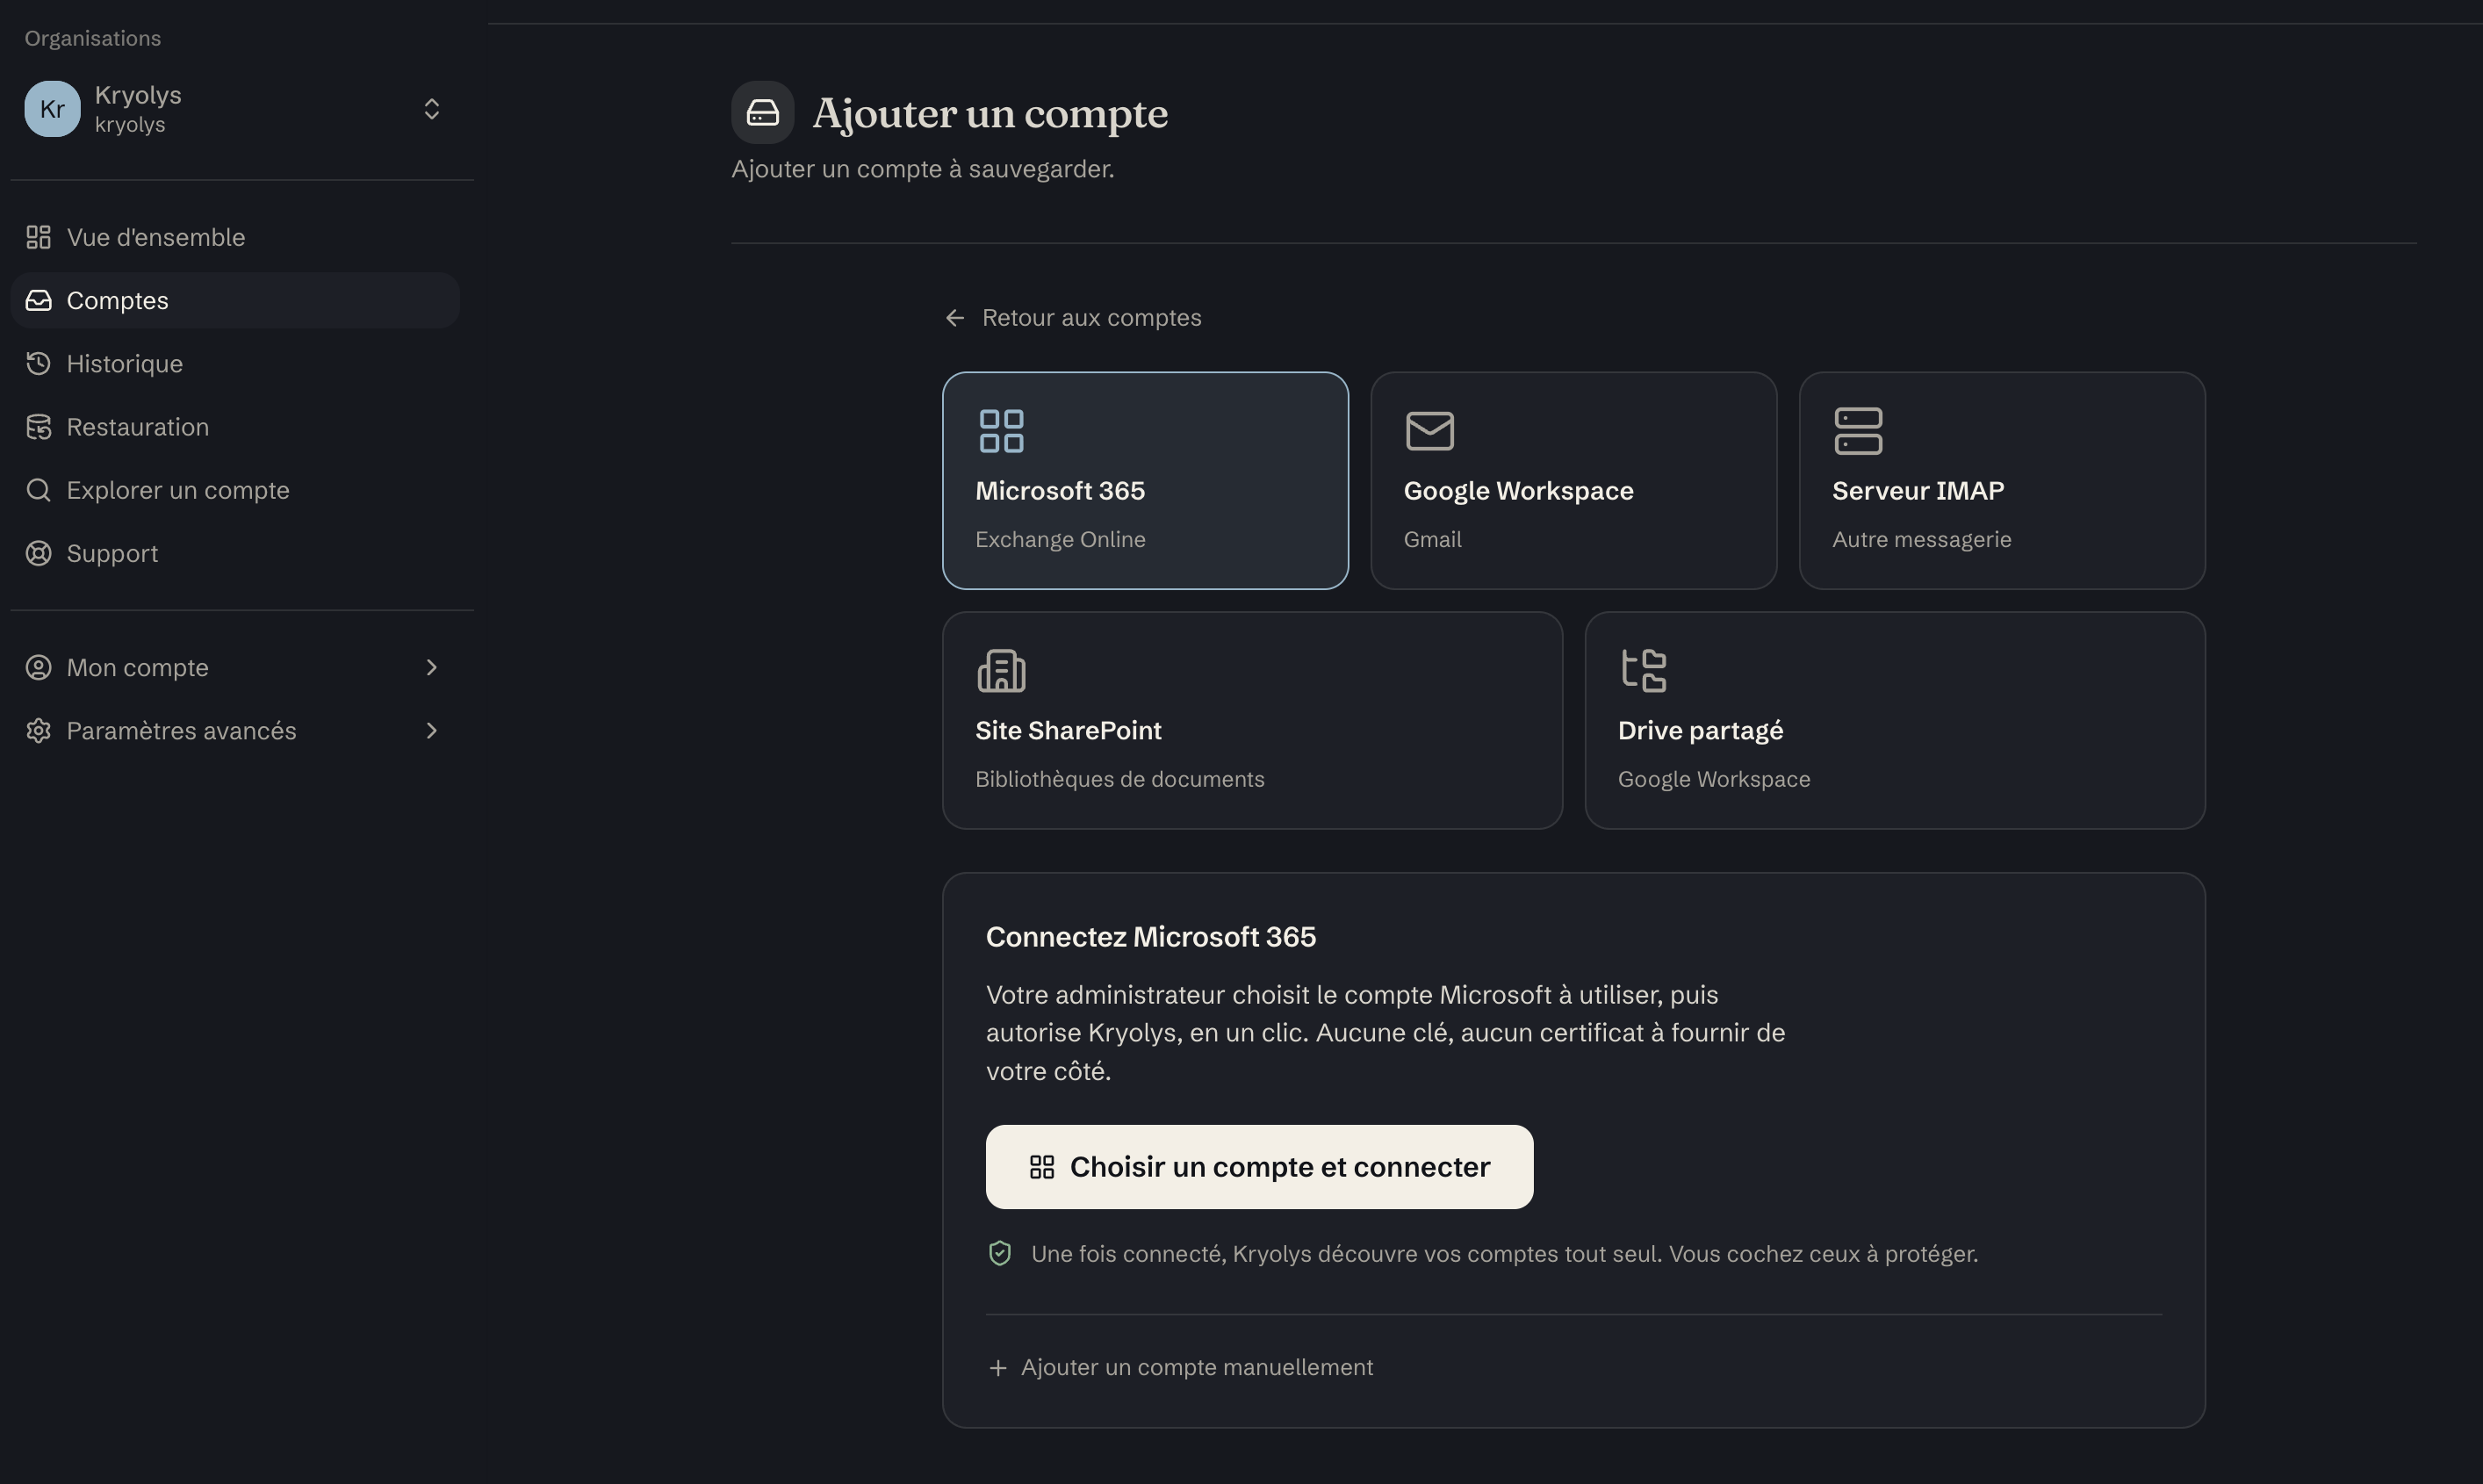Image resolution: width=2483 pixels, height=1484 pixels.
Task: Click the Ajouter un compte à sauvegarder subtitle
Action: click(923, 169)
